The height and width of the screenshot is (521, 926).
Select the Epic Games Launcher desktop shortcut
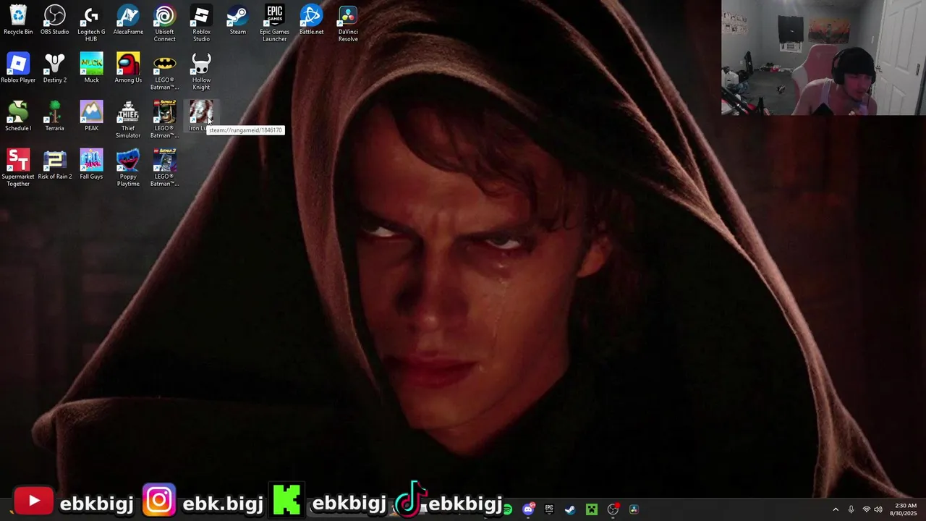pos(275,24)
